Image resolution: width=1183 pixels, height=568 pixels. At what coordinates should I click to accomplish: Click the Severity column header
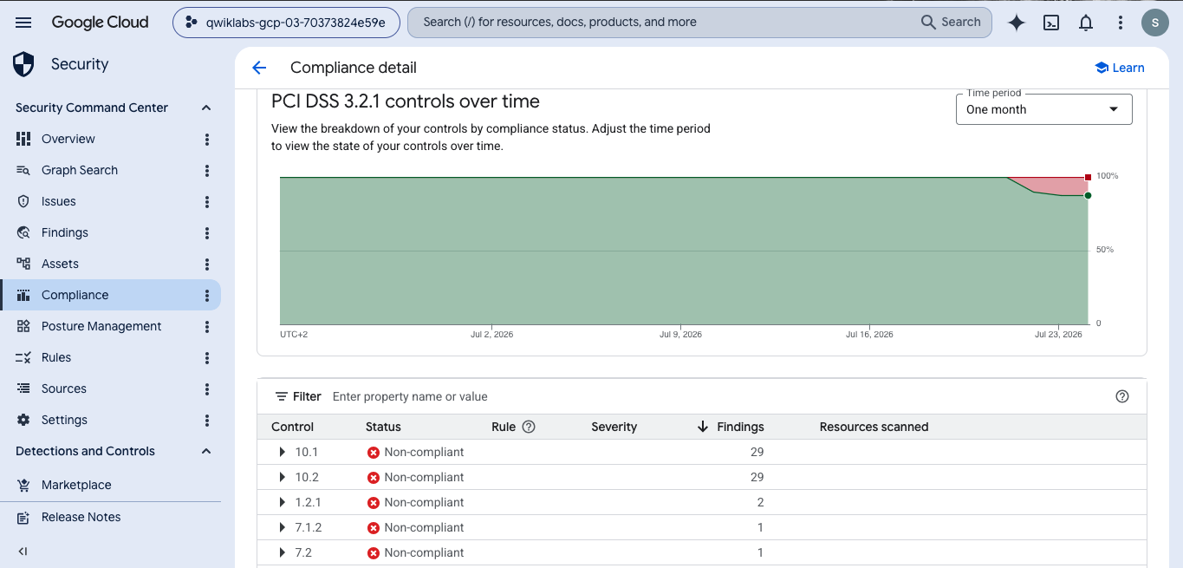(x=614, y=427)
